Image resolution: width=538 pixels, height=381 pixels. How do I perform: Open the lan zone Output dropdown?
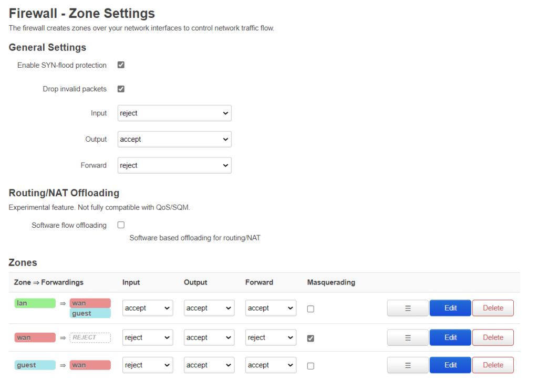(x=209, y=308)
